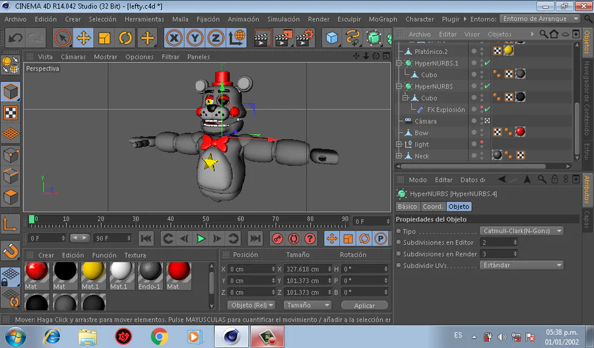The width and height of the screenshot is (594, 348).
Task: Click the Aplicar button
Action: tap(364, 306)
